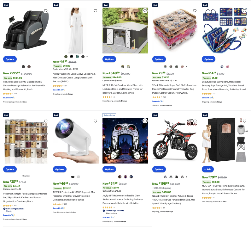The width and height of the screenshot is (251, 229).
Task: Favorite the massage chair with heart icon
Action: point(46,11)
